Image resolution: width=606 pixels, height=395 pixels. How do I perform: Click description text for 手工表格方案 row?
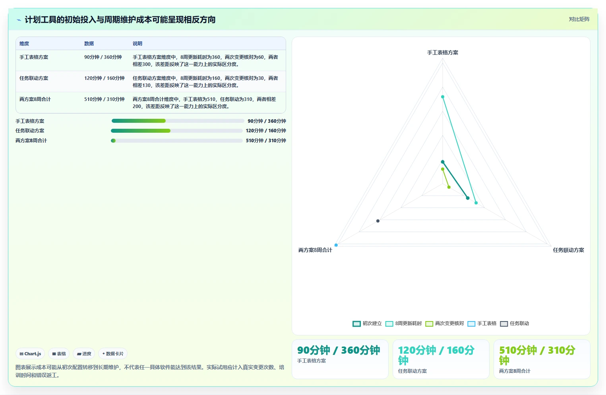click(205, 61)
